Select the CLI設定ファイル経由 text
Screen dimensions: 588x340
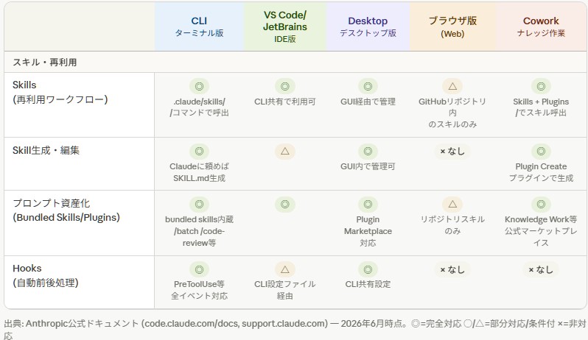[x=285, y=290]
